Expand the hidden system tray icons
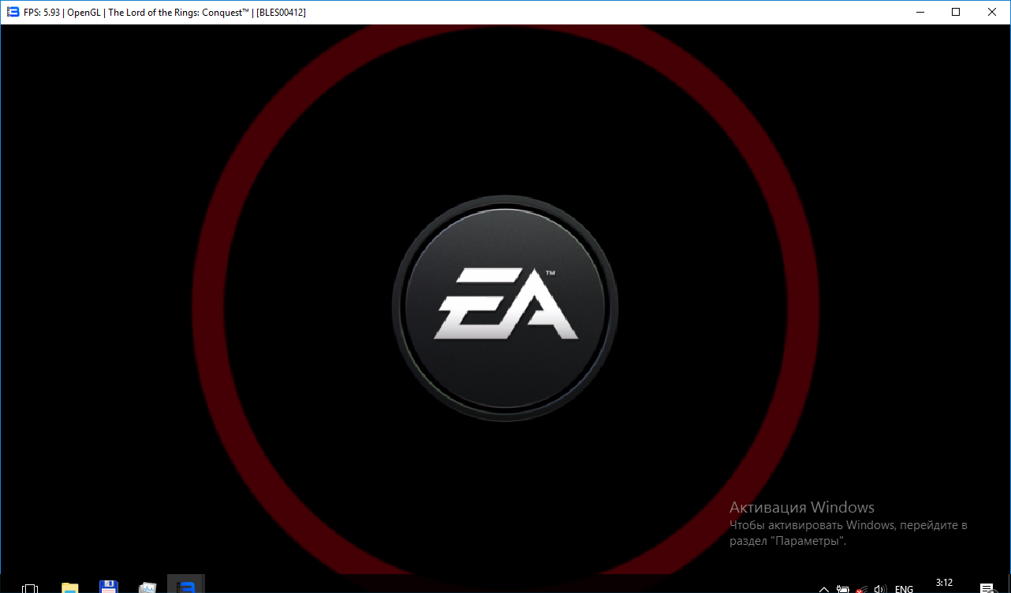The height and width of the screenshot is (593, 1011). point(824,588)
